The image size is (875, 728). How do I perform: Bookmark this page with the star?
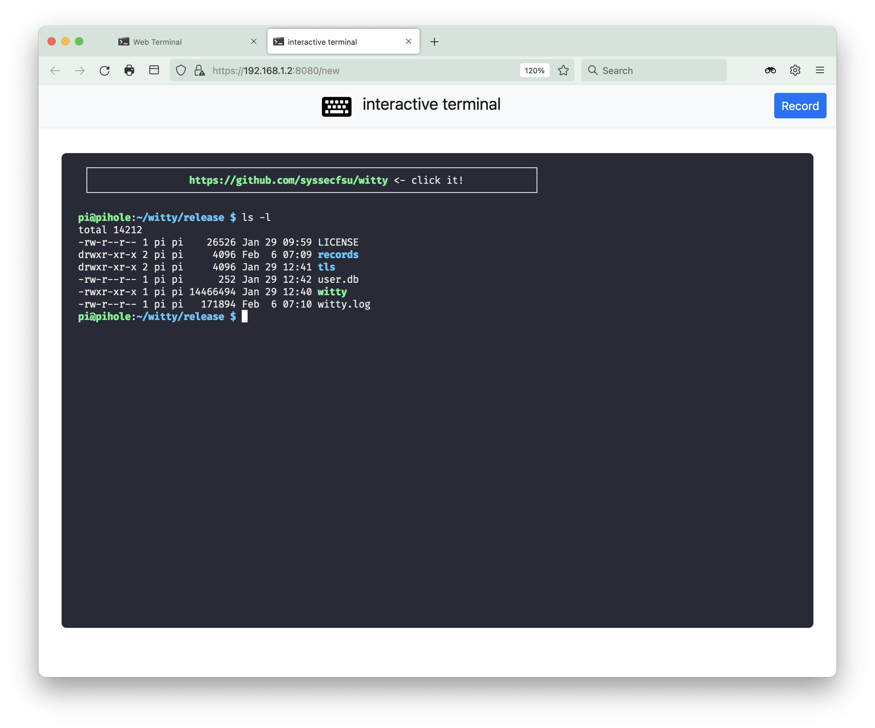(563, 71)
